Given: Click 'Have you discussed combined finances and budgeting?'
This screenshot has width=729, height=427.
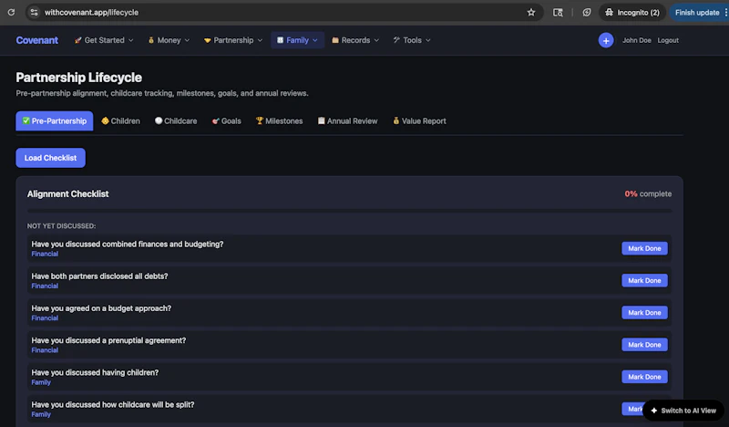Looking at the screenshot, I should (x=128, y=244).
